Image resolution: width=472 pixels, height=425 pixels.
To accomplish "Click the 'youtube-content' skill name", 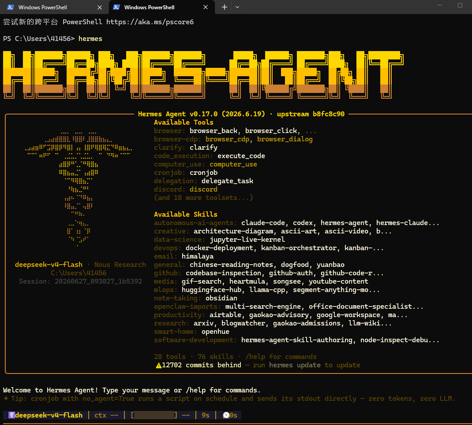I will point(338,281).
